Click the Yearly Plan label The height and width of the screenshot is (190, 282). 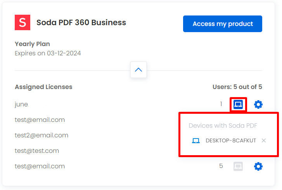[x=32, y=44]
